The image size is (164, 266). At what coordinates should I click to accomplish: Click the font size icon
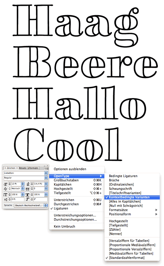point(5,184)
